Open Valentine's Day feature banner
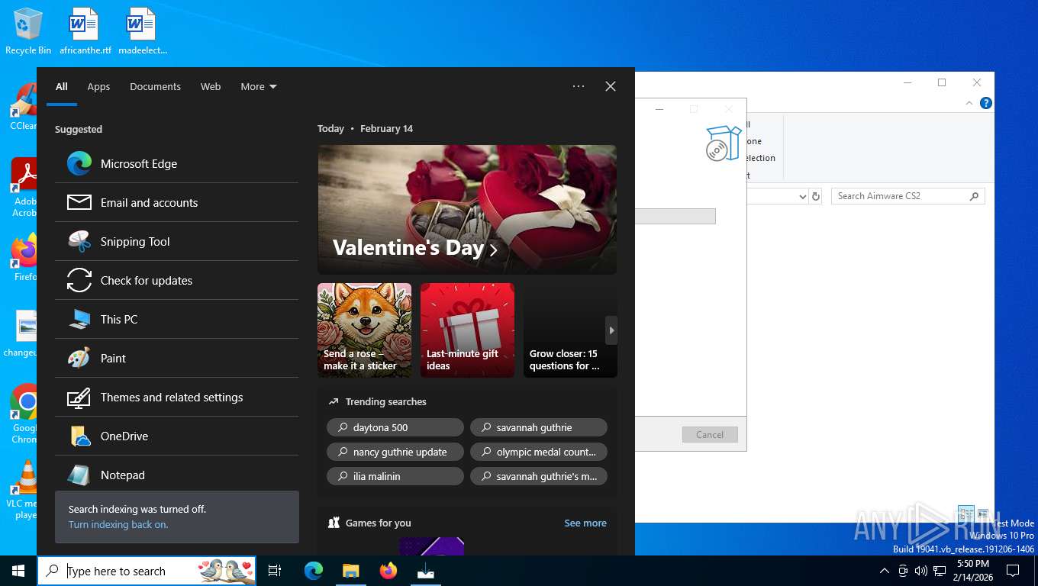Screen dimensions: 1038x586 click(467, 210)
